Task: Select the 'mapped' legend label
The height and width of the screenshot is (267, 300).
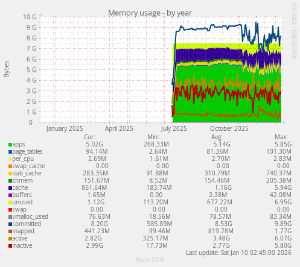Action: 24,231
